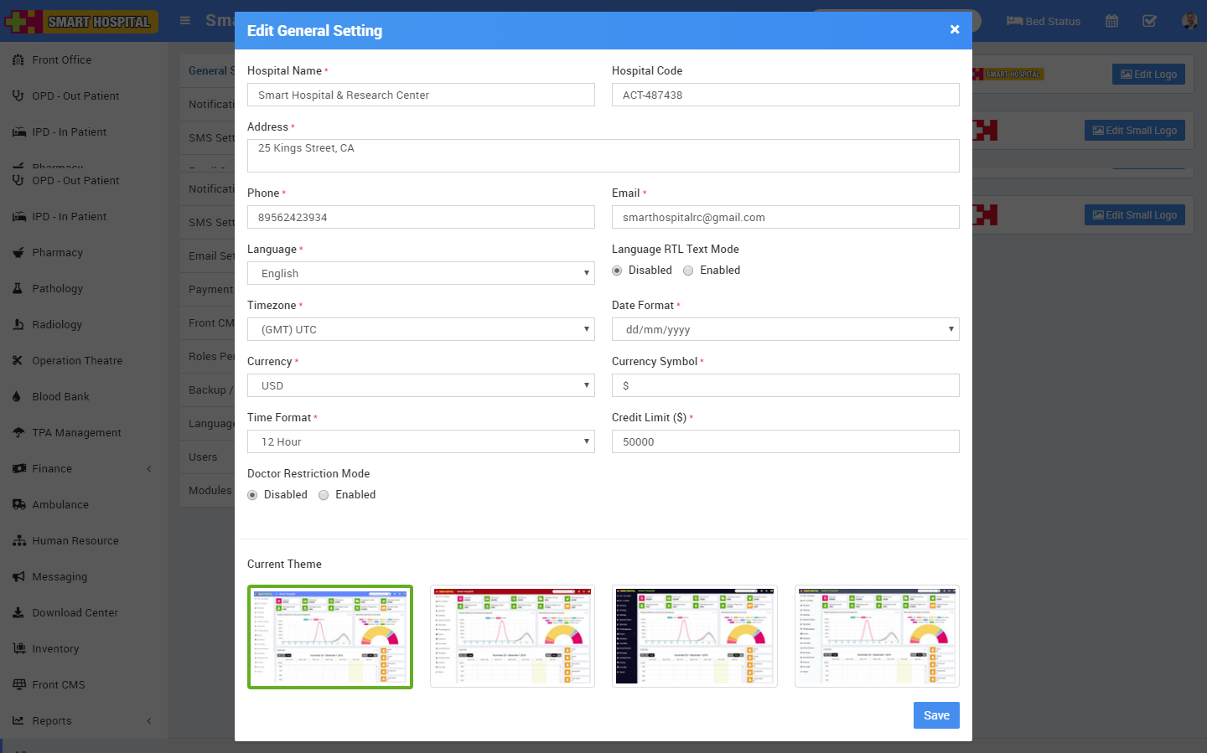The width and height of the screenshot is (1207, 753).
Task: Open the task checklist icon in header
Action: 1149,21
